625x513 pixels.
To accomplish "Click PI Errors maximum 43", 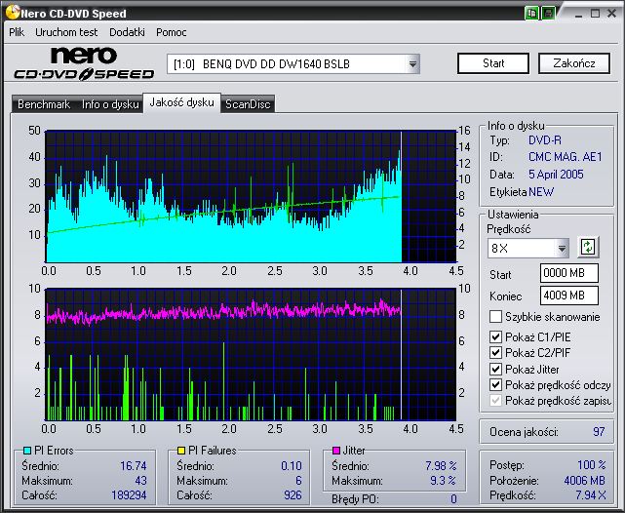I will coord(140,481).
